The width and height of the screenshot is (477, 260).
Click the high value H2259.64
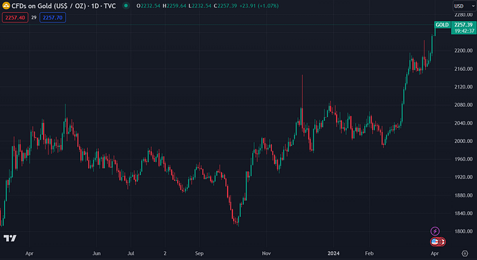point(174,5)
